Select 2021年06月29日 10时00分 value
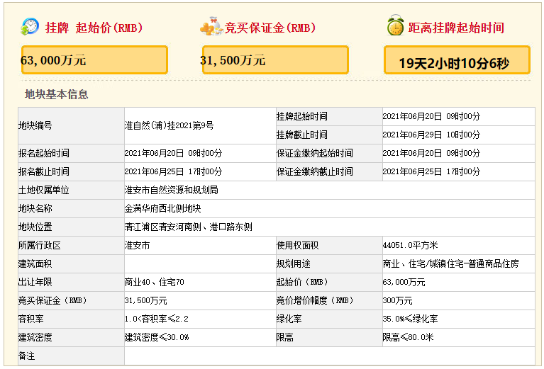This screenshot has height=369, width=544. point(431,135)
